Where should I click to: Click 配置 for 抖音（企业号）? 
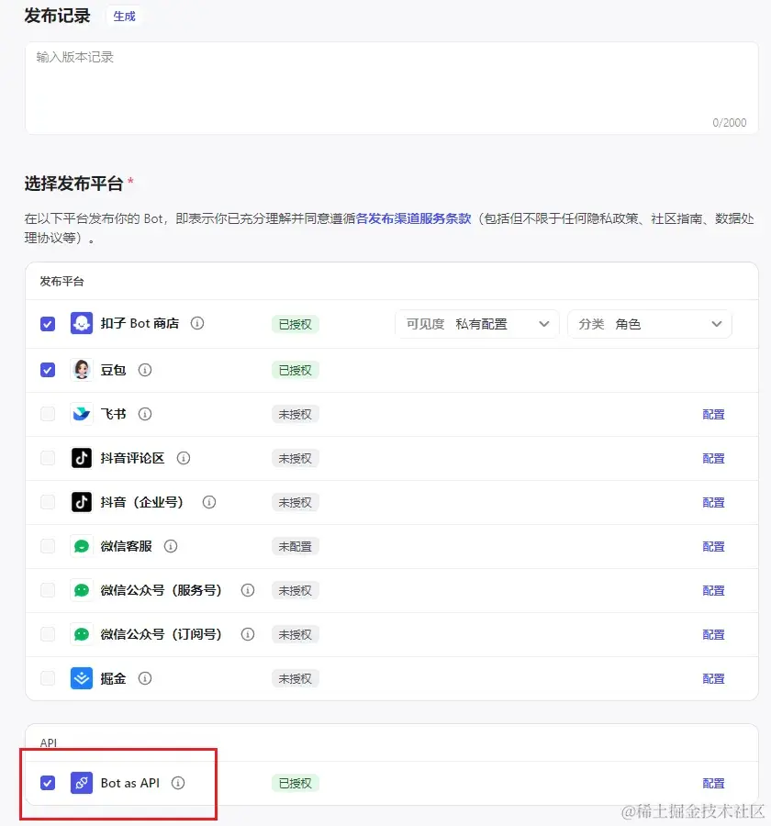(x=713, y=503)
